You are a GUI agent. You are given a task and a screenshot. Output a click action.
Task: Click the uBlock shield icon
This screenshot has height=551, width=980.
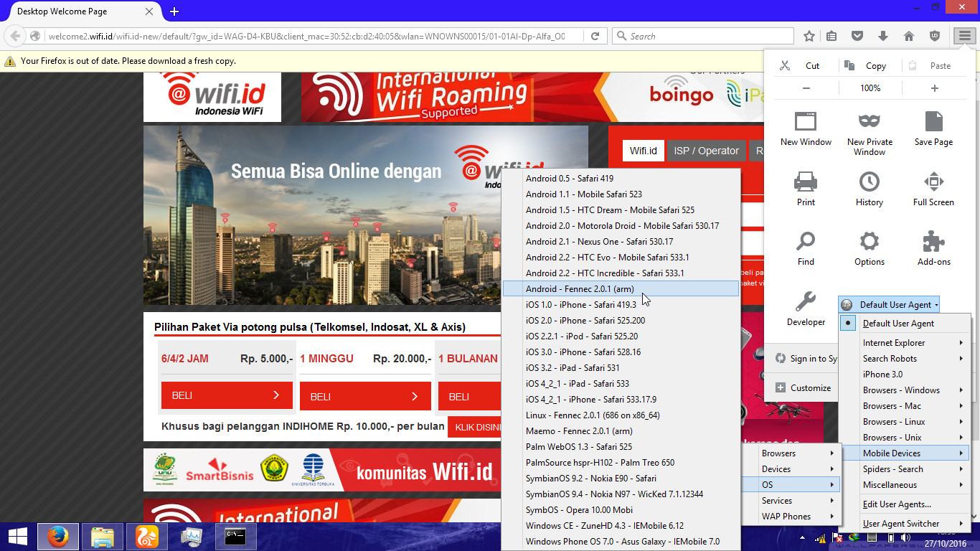tap(934, 36)
